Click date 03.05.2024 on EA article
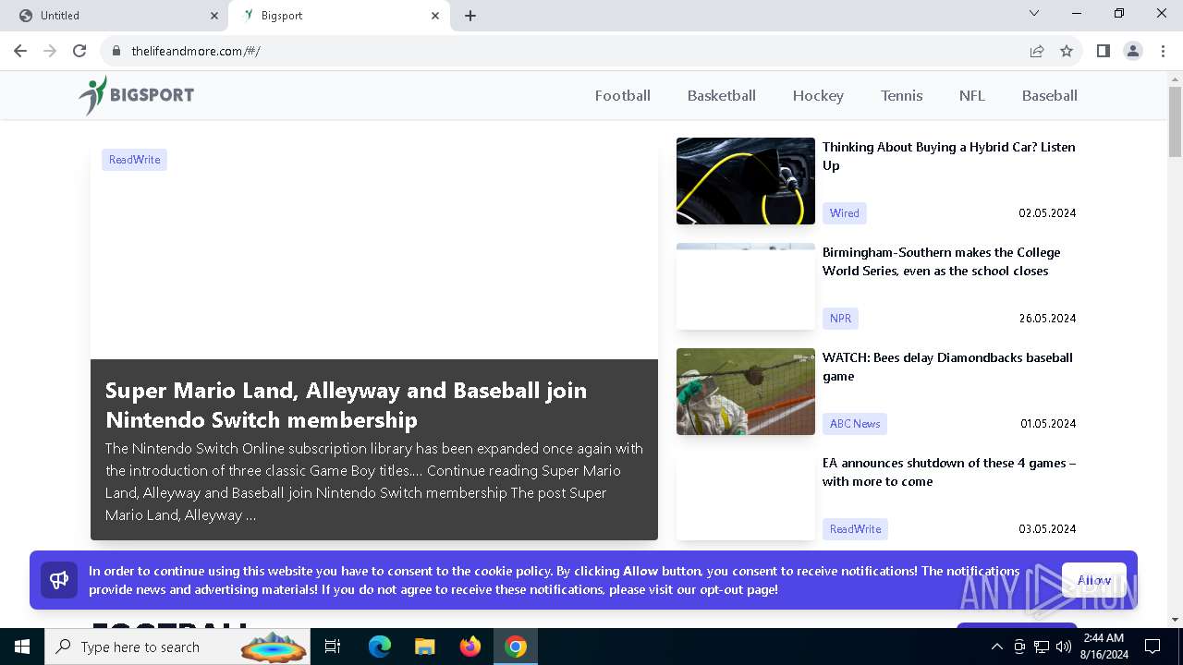The image size is (1183, 665). pos(1047,529)
